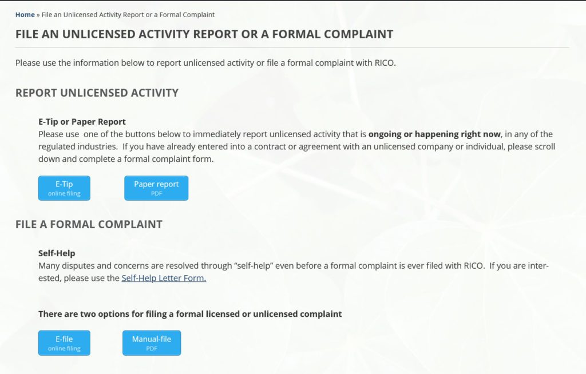Click the main page title heading
This screenshot has width=586, height=374.
point(204,34)
